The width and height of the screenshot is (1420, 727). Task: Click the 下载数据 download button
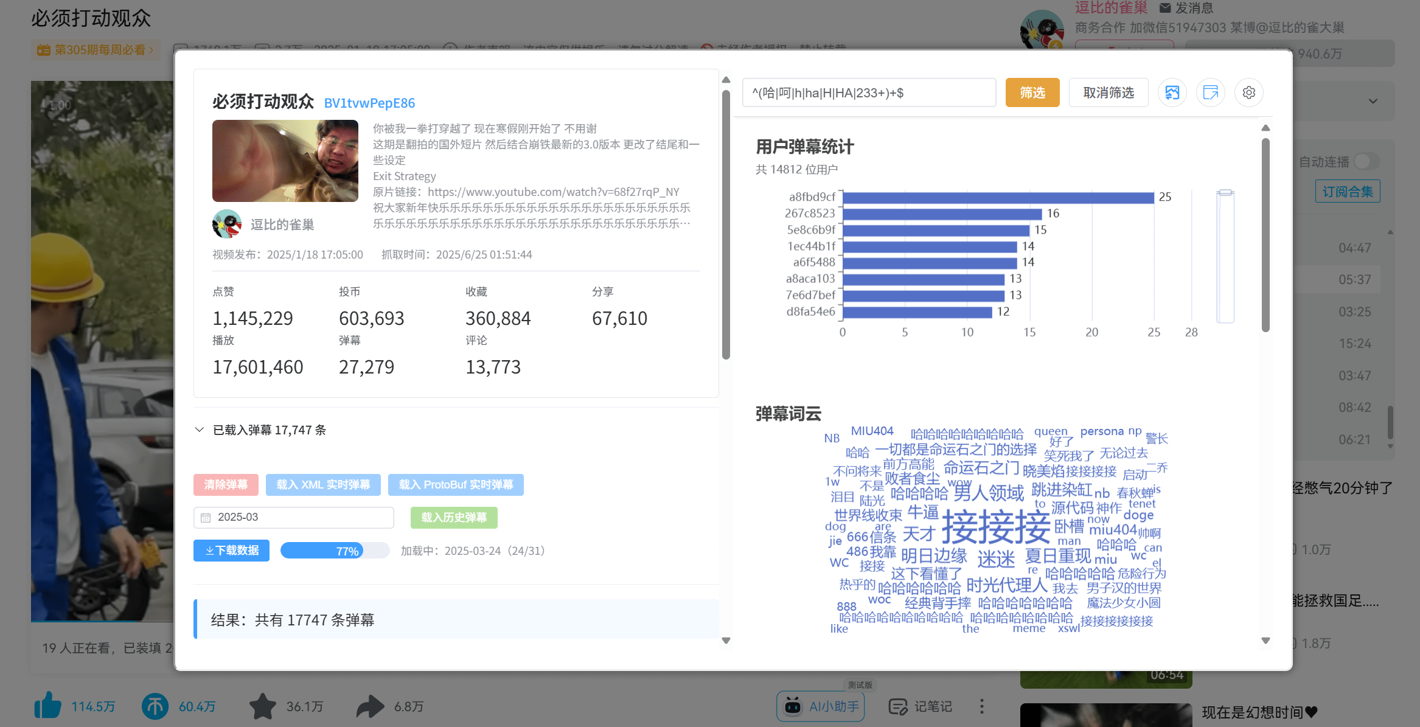pos(231,551)
